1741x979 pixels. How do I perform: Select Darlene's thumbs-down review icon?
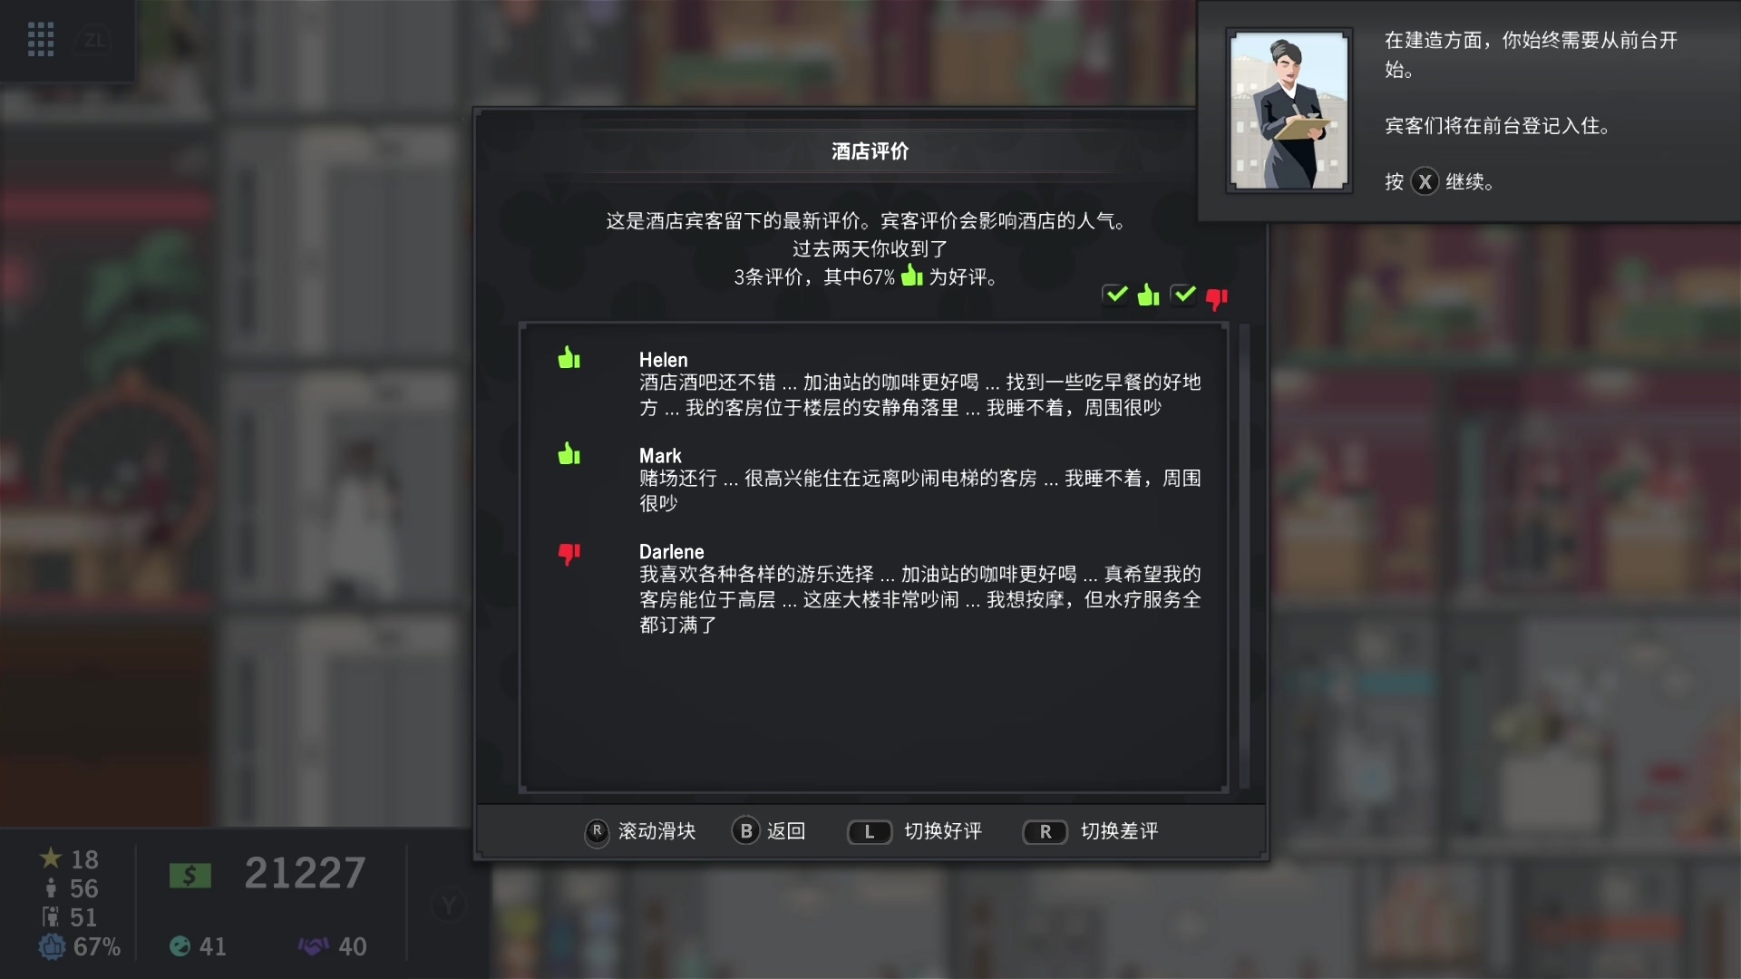[569, 553]
